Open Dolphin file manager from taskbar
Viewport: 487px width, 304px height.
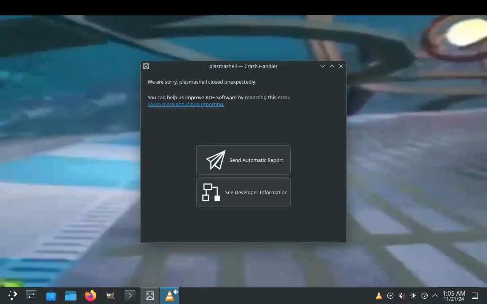tap(71, 295)
